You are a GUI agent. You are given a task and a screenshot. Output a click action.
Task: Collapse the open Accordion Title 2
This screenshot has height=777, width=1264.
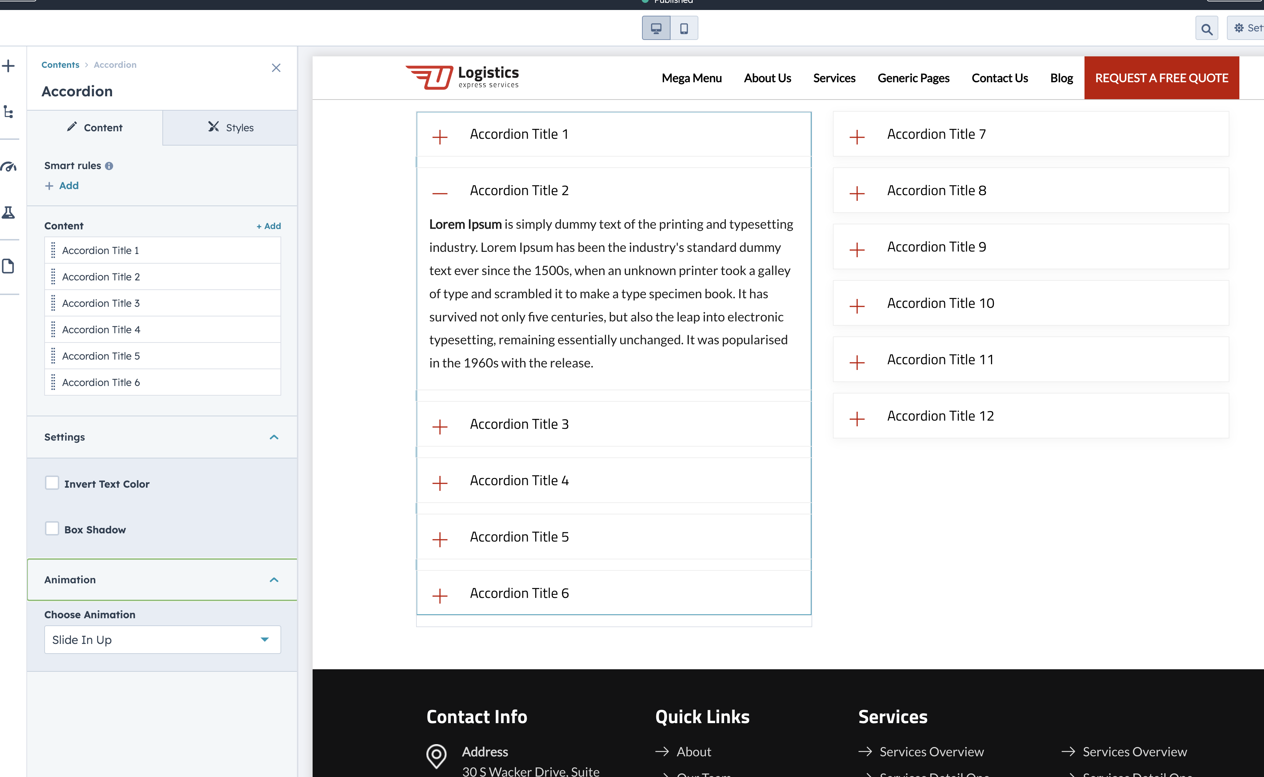pyautogui.click(x=440, y=193)
